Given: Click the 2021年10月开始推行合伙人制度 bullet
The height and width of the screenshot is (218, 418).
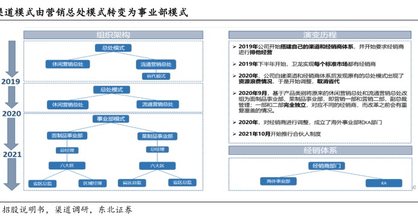Looking at the screenshot, I should click(277, 134).
